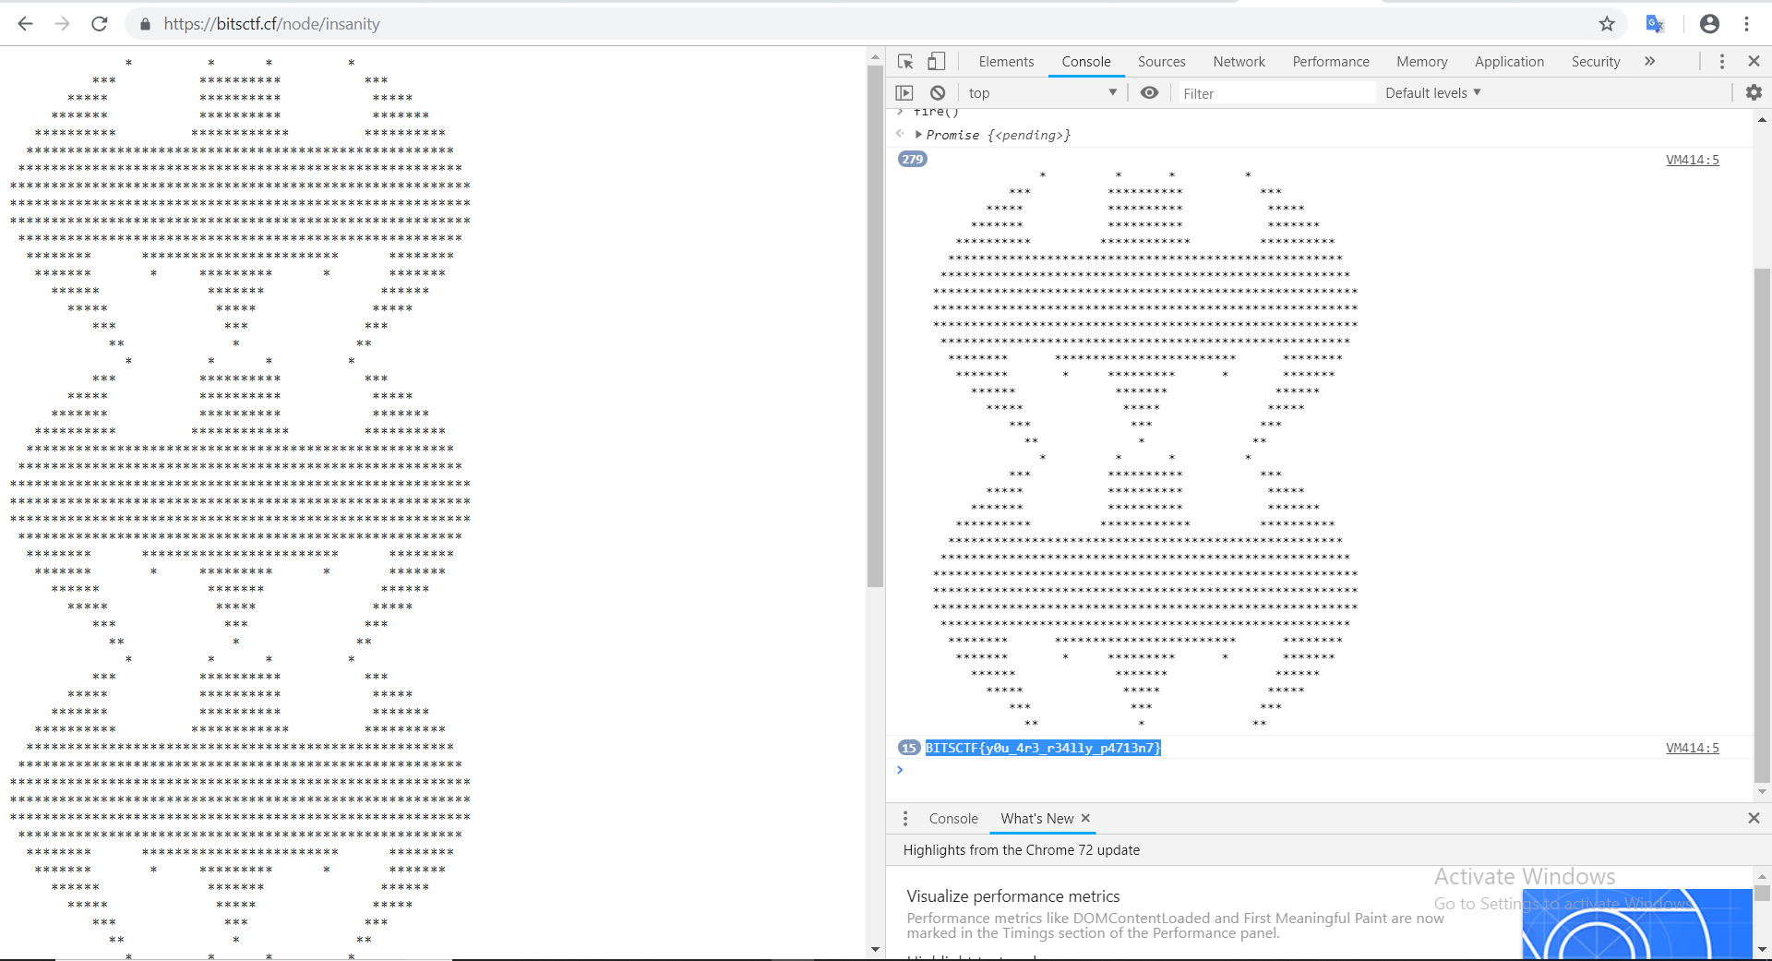This screenshot has width=1772, height=961.
Task: Click console scrollbar up arrow
Action: coord(1762,119)
